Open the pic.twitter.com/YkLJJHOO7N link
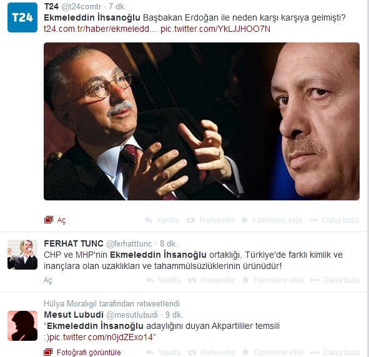This screenshot has width=369, height=357. click(215, 29)
